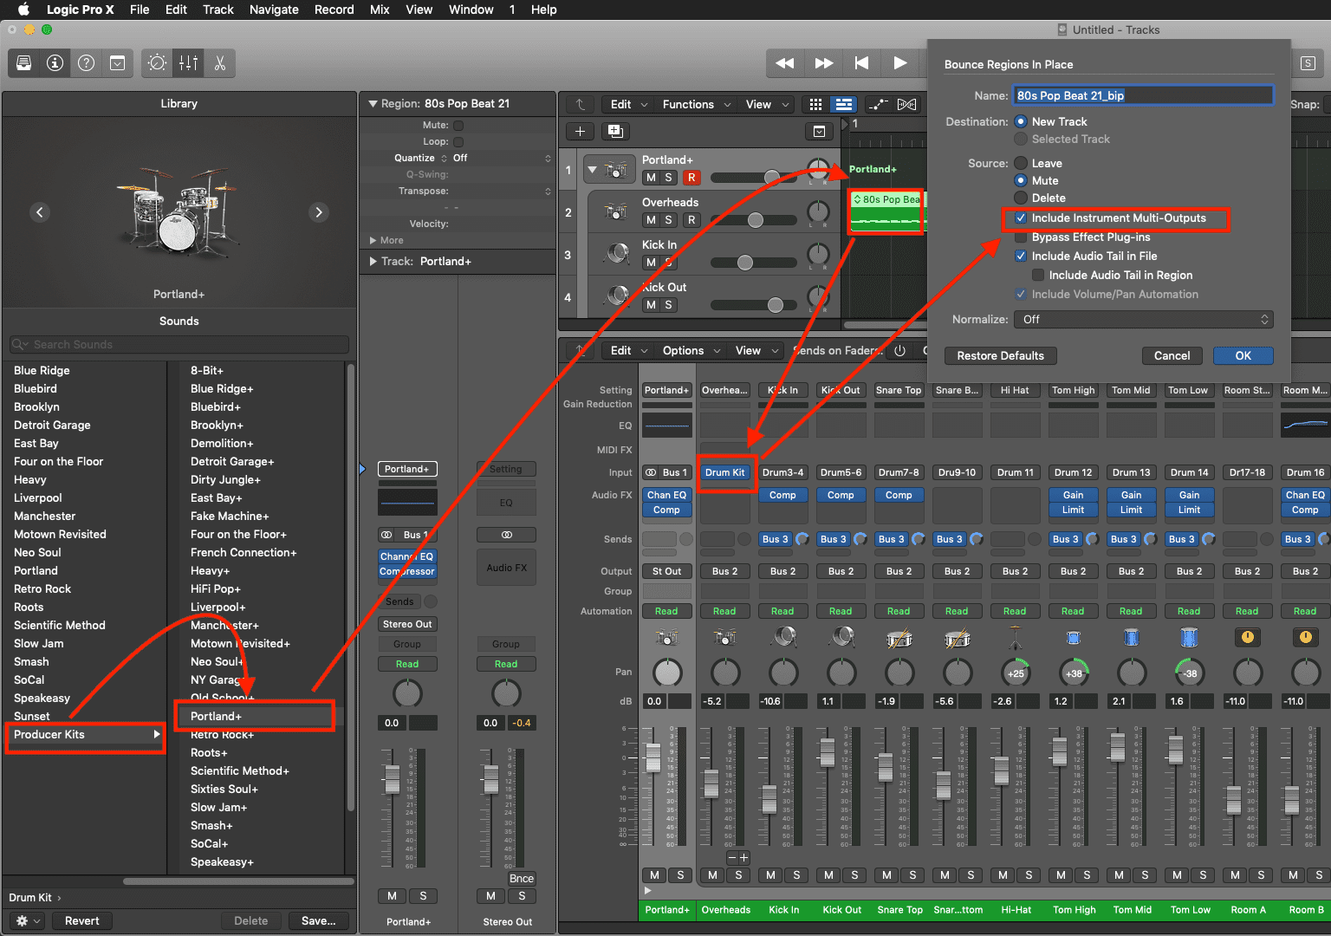Image resolution: width=1331 pixels, height=936 pixels.
Task: Click Cancel in Bounce dialog
Action: (1172, 356)
